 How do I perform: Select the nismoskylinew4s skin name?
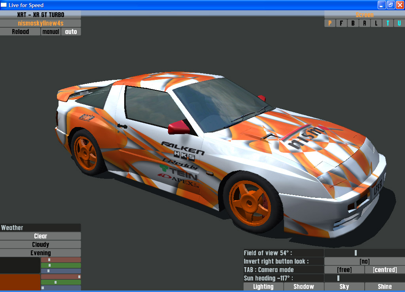tap(41, 23)
